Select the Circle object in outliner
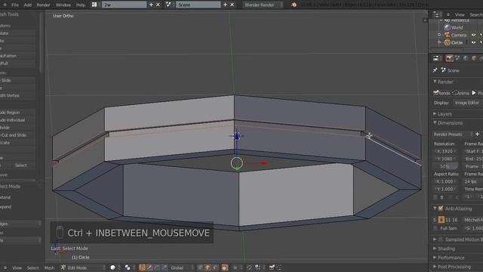This screenshot has width=483, height=272. [x=457, y=42]
